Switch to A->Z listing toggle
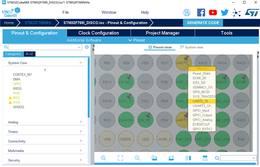260x167 pixels. point(29,54)
